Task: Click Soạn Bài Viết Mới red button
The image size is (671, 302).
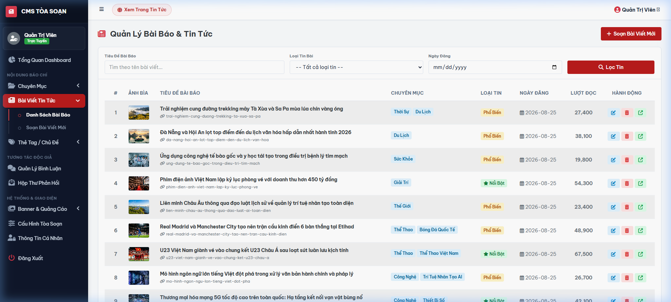Action: [x=631, y=34]
